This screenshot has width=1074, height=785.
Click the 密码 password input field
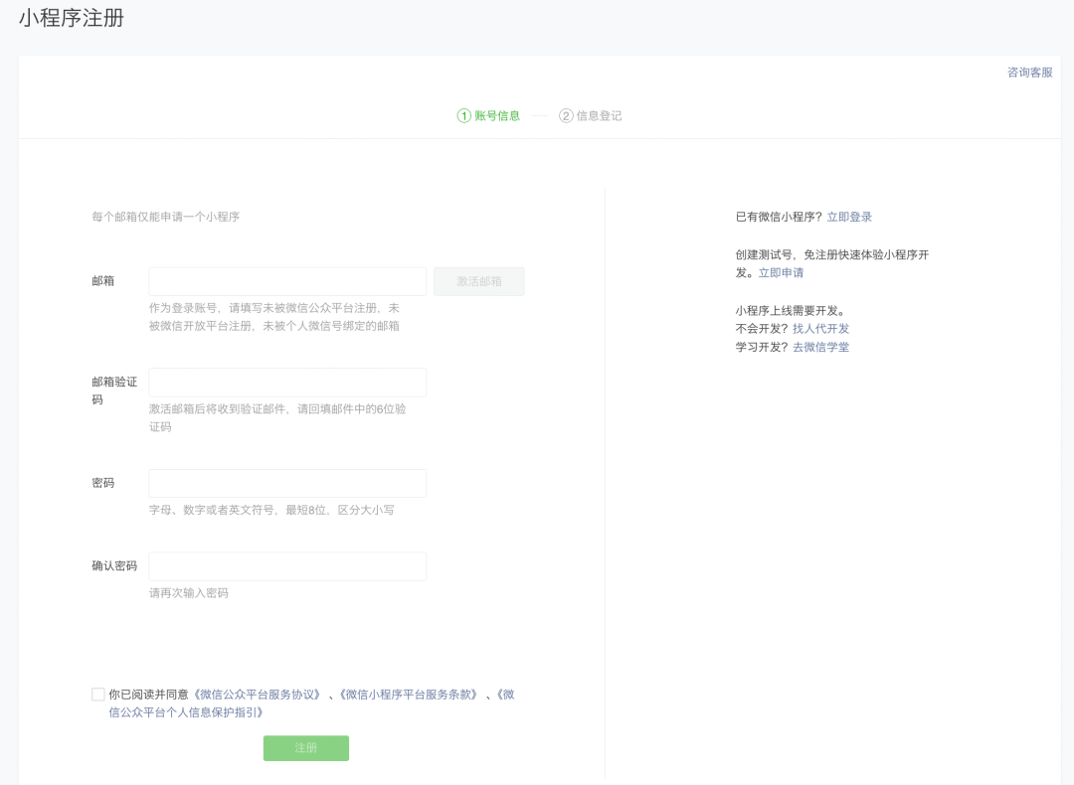point(287,483)
